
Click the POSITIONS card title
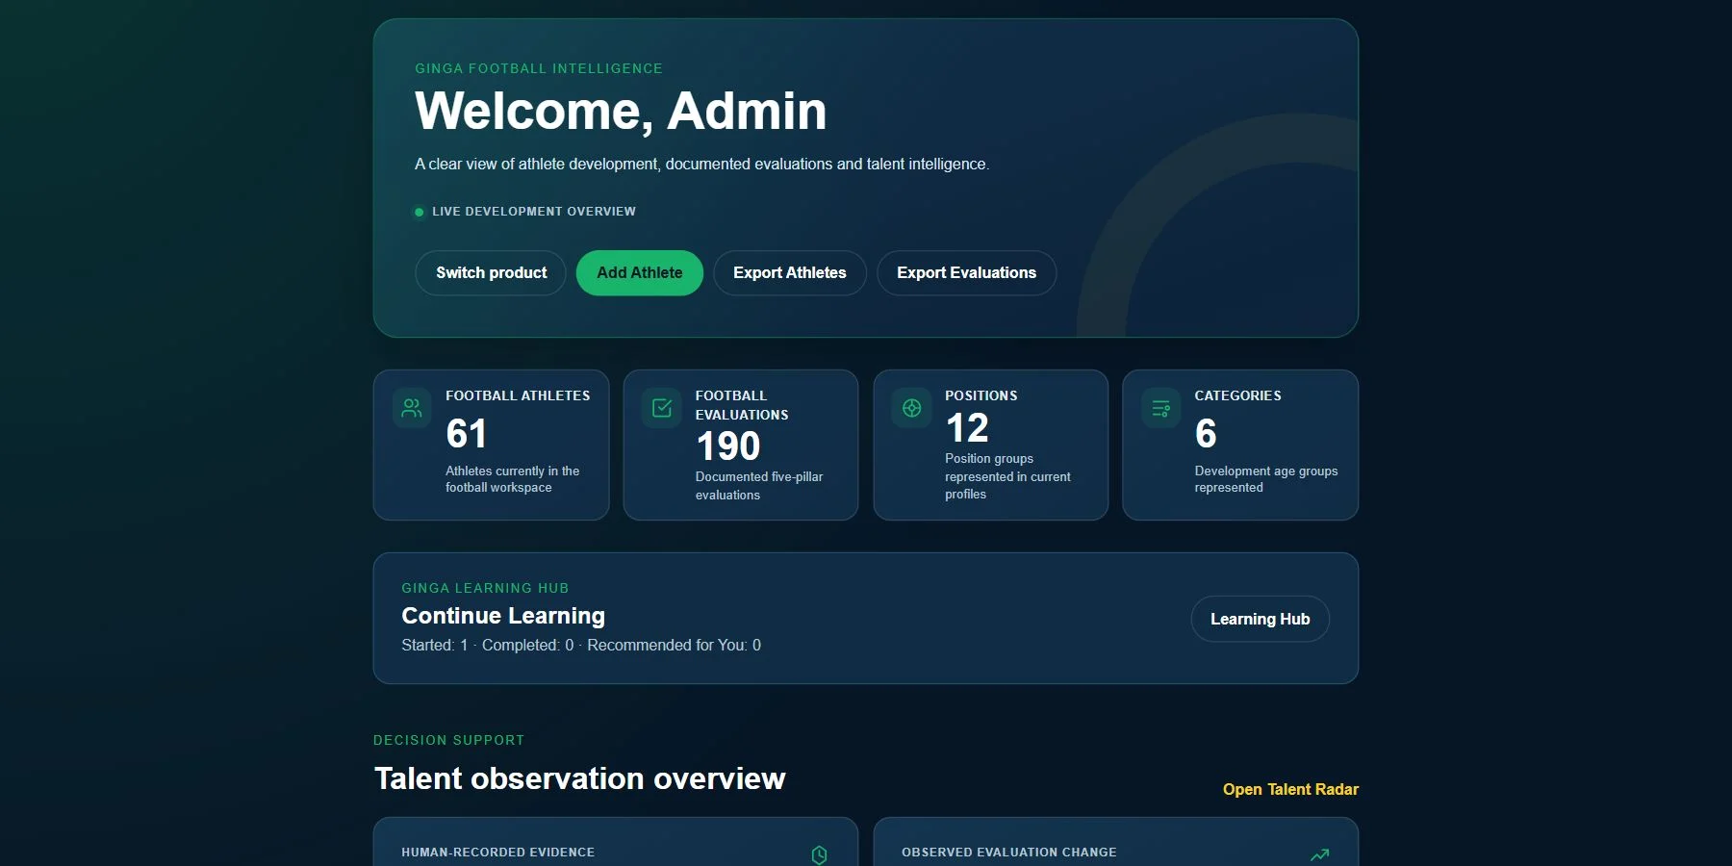(981, 395)
